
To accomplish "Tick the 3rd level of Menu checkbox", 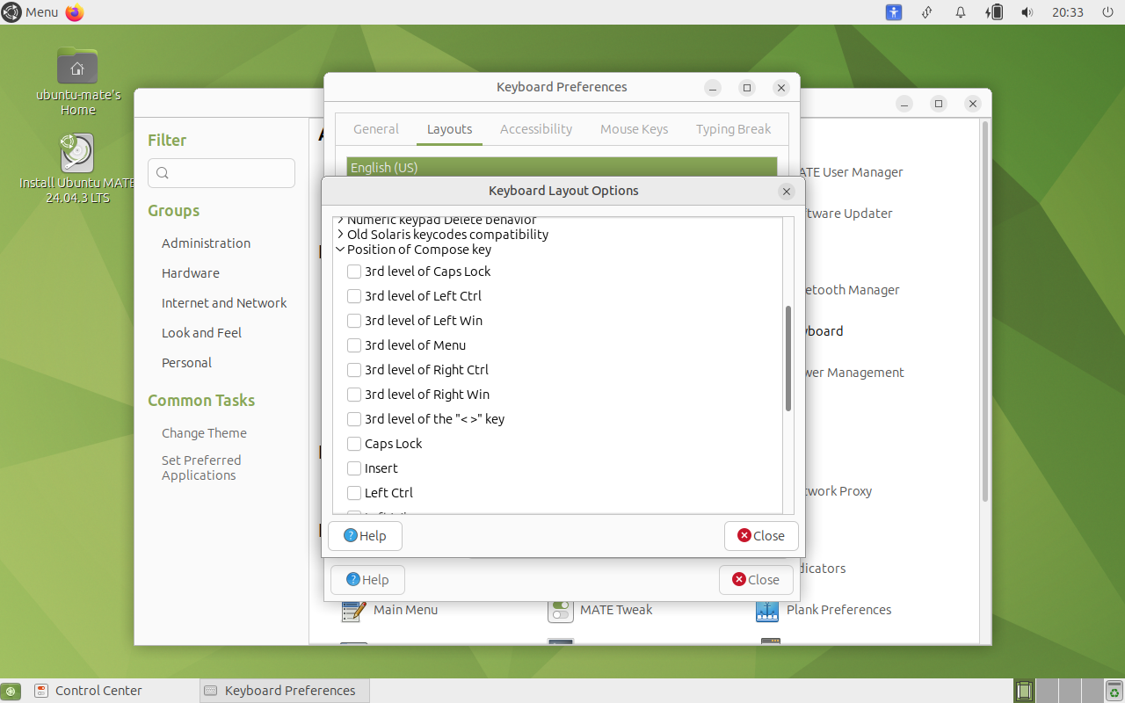I will coord(354,345).
